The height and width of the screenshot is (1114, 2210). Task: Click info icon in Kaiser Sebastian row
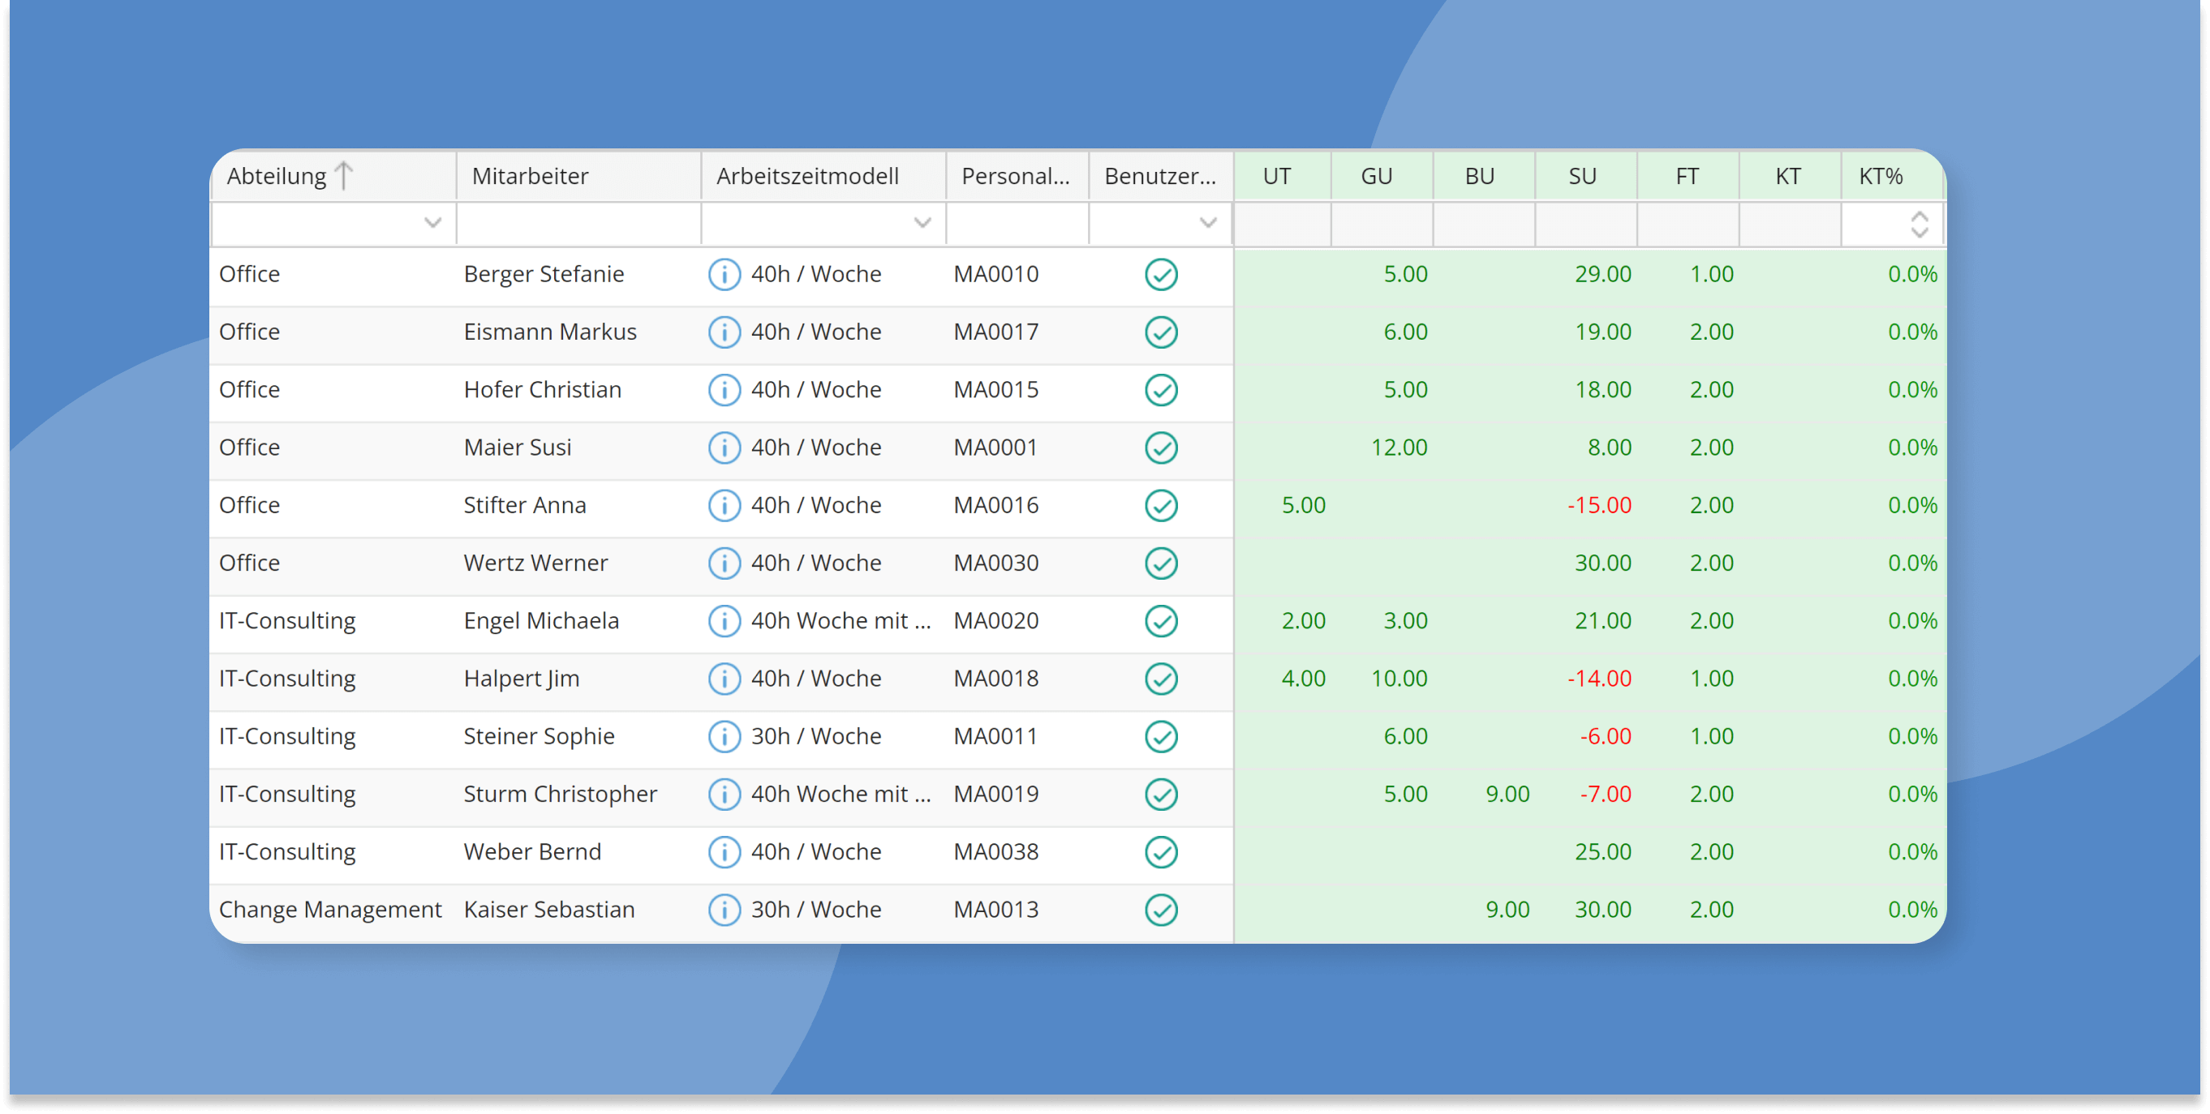click(724, 910)
